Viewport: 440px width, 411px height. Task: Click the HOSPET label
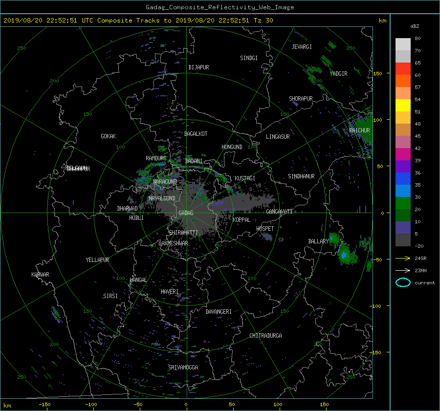point(265,229)
